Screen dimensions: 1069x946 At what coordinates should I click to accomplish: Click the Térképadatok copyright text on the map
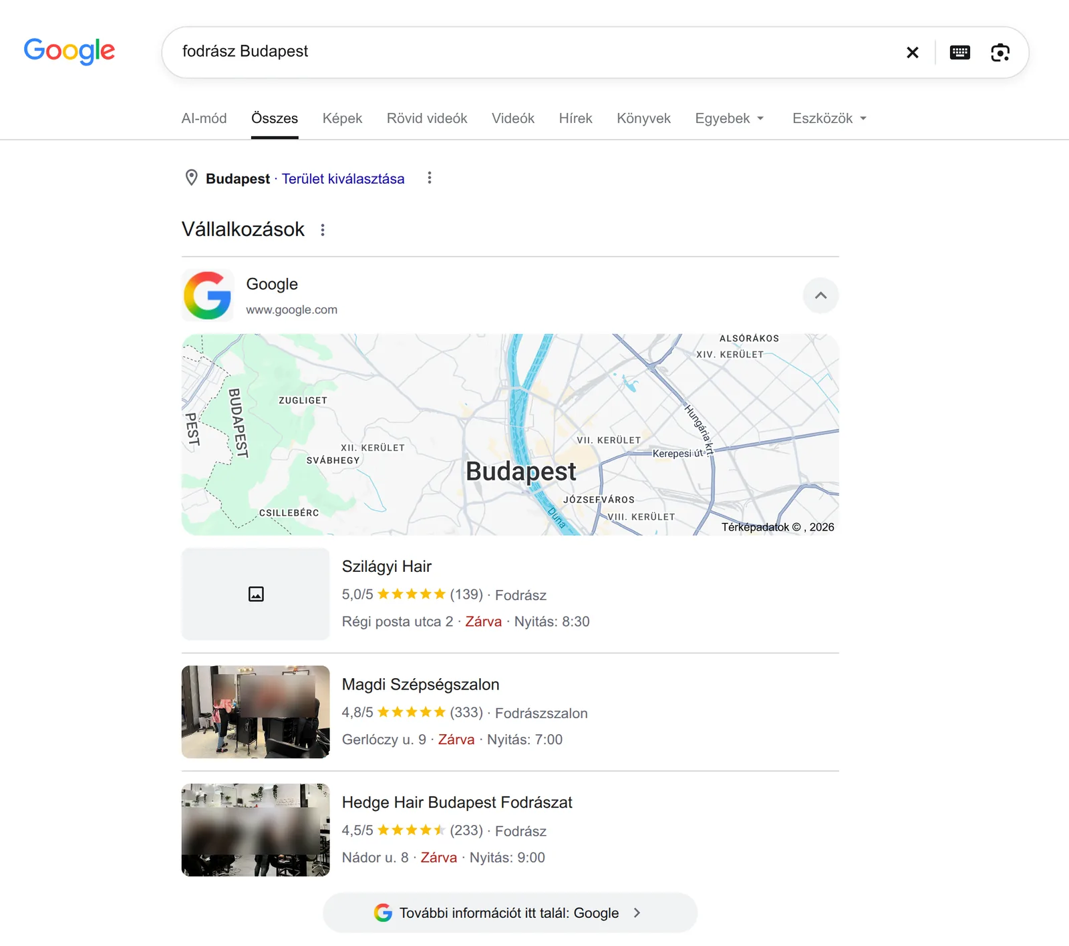(x=778, y=527)
